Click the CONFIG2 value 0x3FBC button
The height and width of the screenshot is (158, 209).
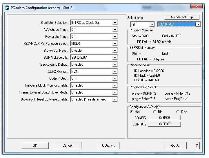point(164,124)
